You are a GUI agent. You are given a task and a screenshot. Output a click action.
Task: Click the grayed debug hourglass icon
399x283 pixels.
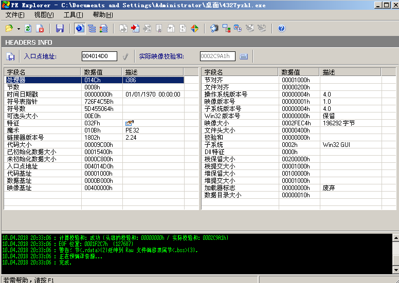point(147,28)
